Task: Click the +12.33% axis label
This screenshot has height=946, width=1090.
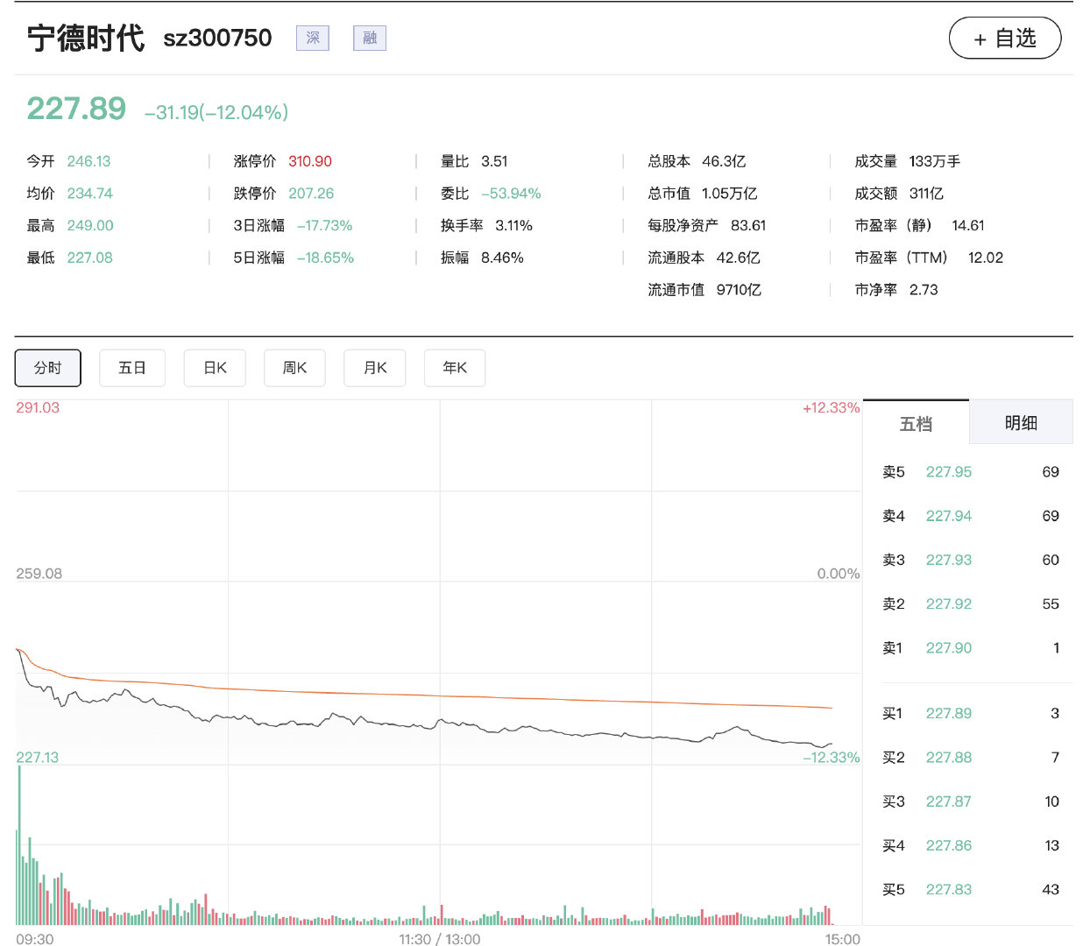Action: coord(831,407)
